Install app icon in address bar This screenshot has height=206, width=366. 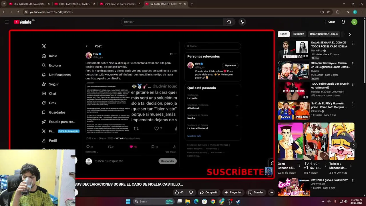coord(322,12)
